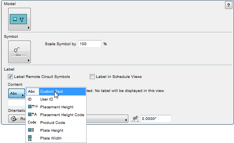This screenshot has height=143, width=234.
Task: Click the custom text field under Content
Action: tap(17, 102)
